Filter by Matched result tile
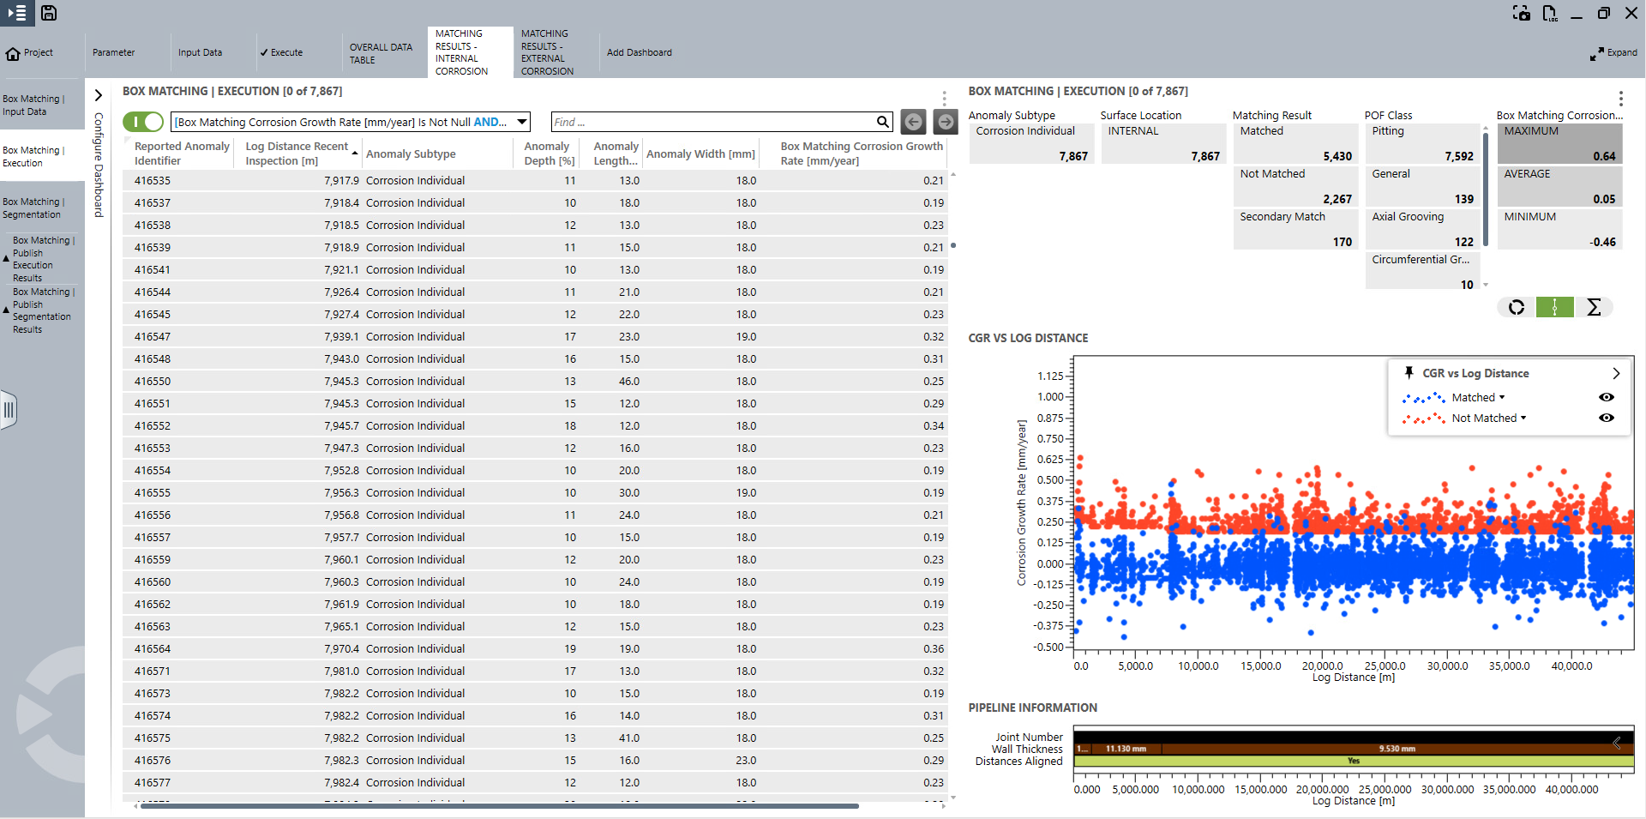Image resolution: width=1646 pixels, height=819 pixels. 1295,143
